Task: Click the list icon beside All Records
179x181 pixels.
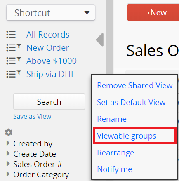Action: tap(11, 35)
